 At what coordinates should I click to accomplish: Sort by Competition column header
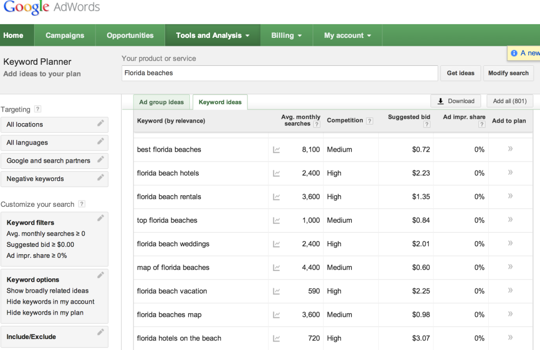345,121
